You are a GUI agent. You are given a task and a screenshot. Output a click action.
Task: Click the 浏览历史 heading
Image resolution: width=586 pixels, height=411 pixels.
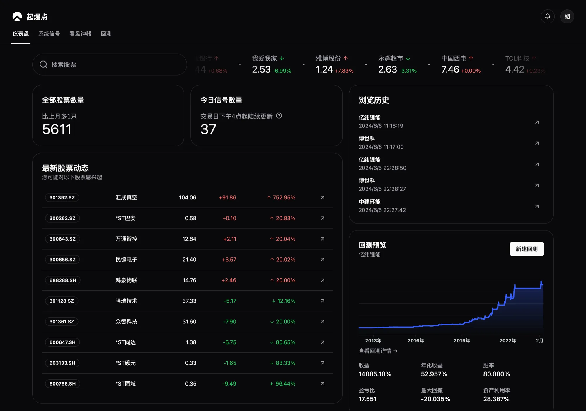click(x=374, y=100)
